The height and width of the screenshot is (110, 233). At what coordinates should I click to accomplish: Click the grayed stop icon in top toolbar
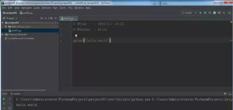click(x=224, y=13)
